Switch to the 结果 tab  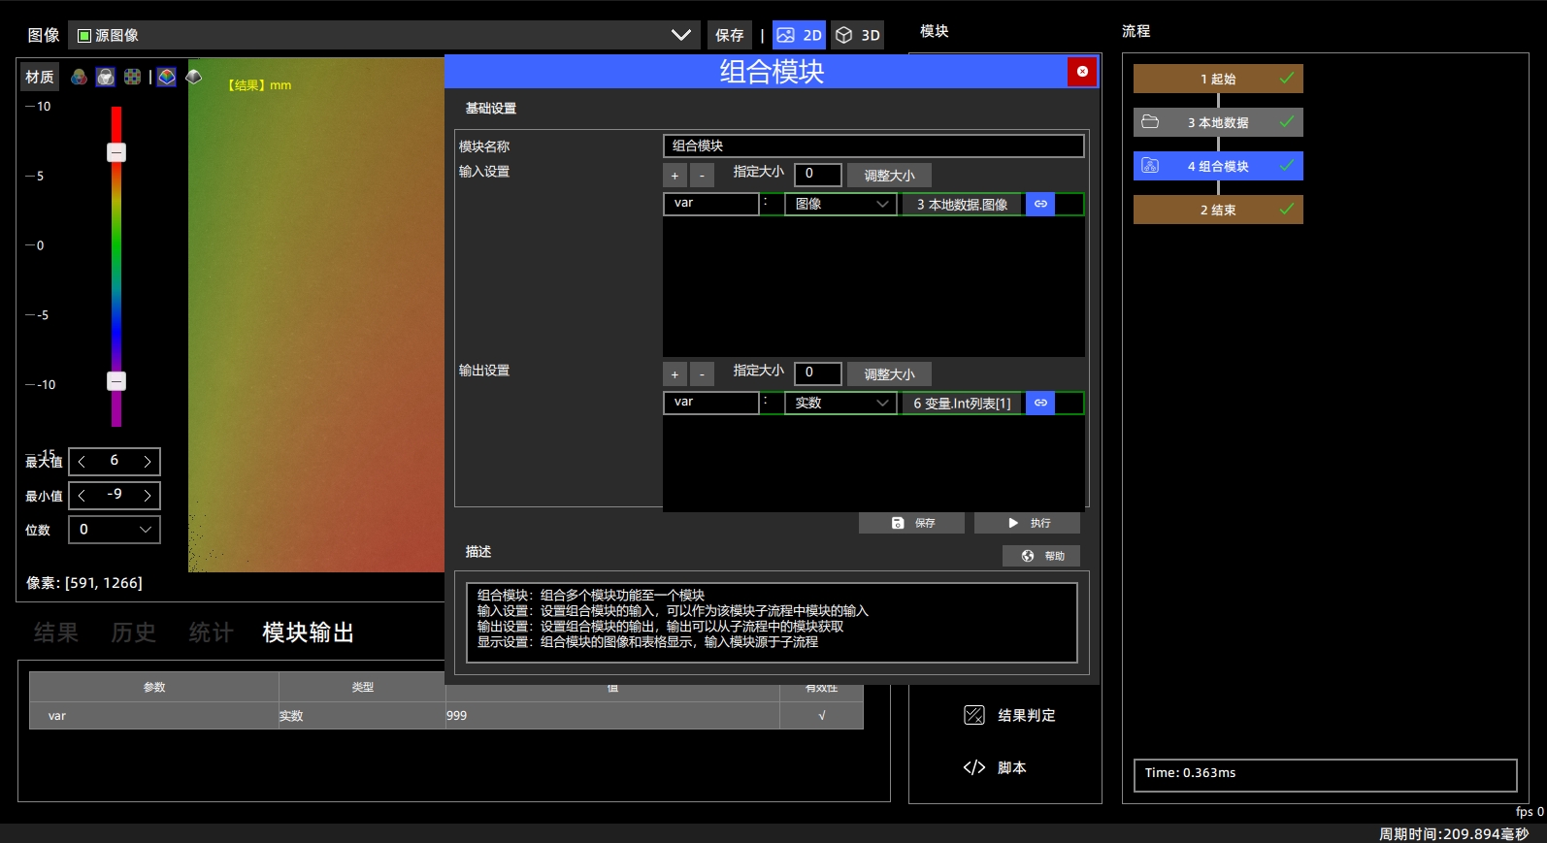pyautogui.click(x=56, y=632)
